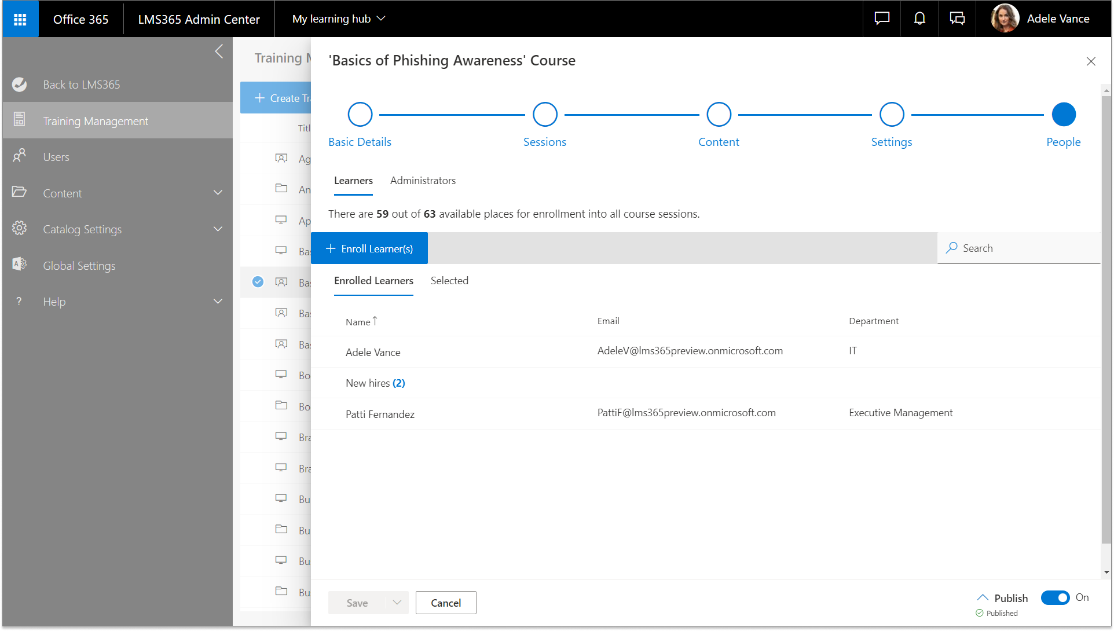Toggle the Publish switch off
1114x631 pixels.
(x=1055, y=597)
